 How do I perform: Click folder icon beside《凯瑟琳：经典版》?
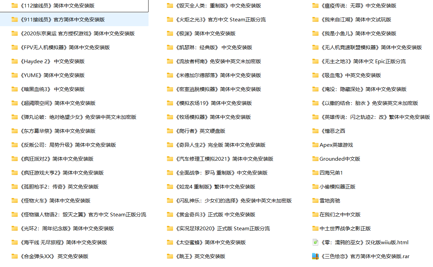(x=170, y=47)
